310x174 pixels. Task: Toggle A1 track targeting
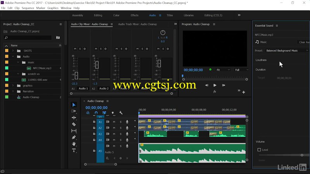[x=100, y=122]
